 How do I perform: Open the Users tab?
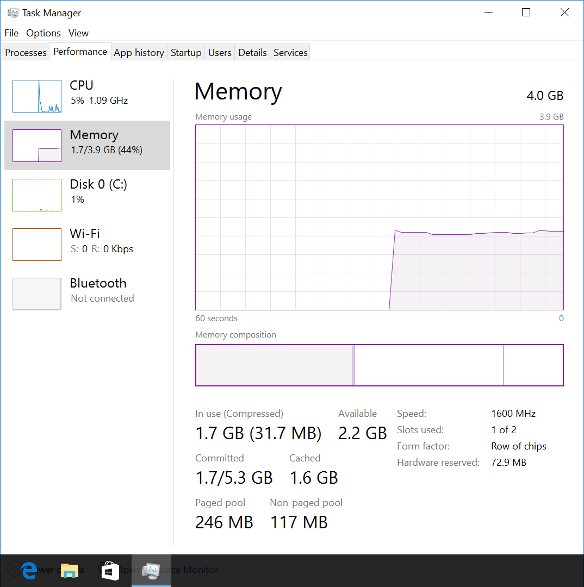tap(220, 52)
